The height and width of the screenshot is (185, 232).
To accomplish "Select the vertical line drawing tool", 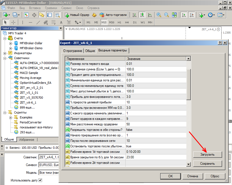I will tap(23, 22).
